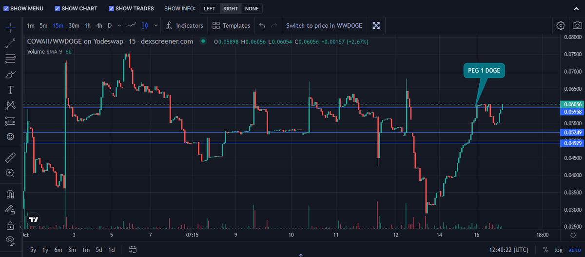Toggle stay in drawing mode
The image size is (585, 257).
pyautogui.click(x=10, y=210)
